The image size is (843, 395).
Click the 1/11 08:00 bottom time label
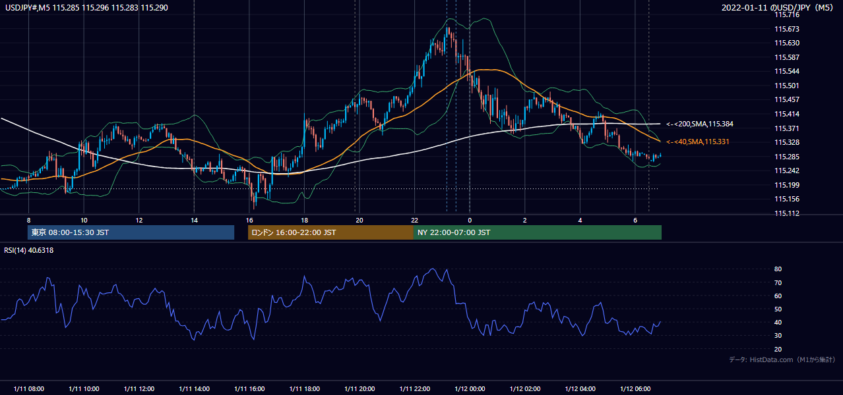[x=28, y=388]
